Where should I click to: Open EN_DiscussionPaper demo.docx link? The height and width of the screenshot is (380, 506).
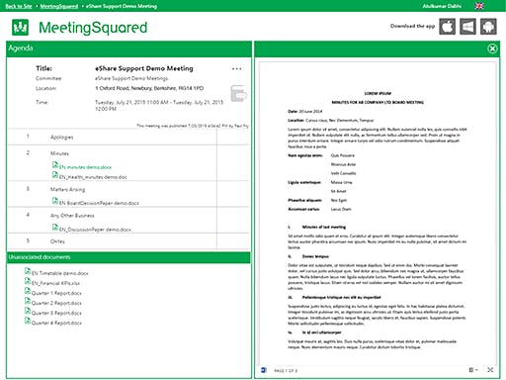[x=95, y=230]
